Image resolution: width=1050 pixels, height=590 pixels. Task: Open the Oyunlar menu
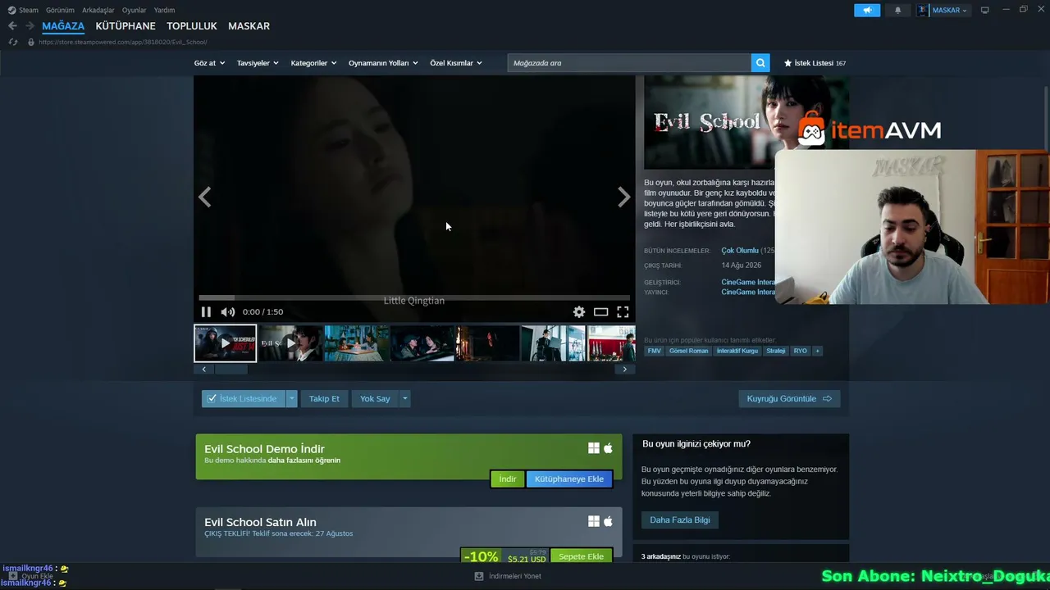tap(135, 10)
